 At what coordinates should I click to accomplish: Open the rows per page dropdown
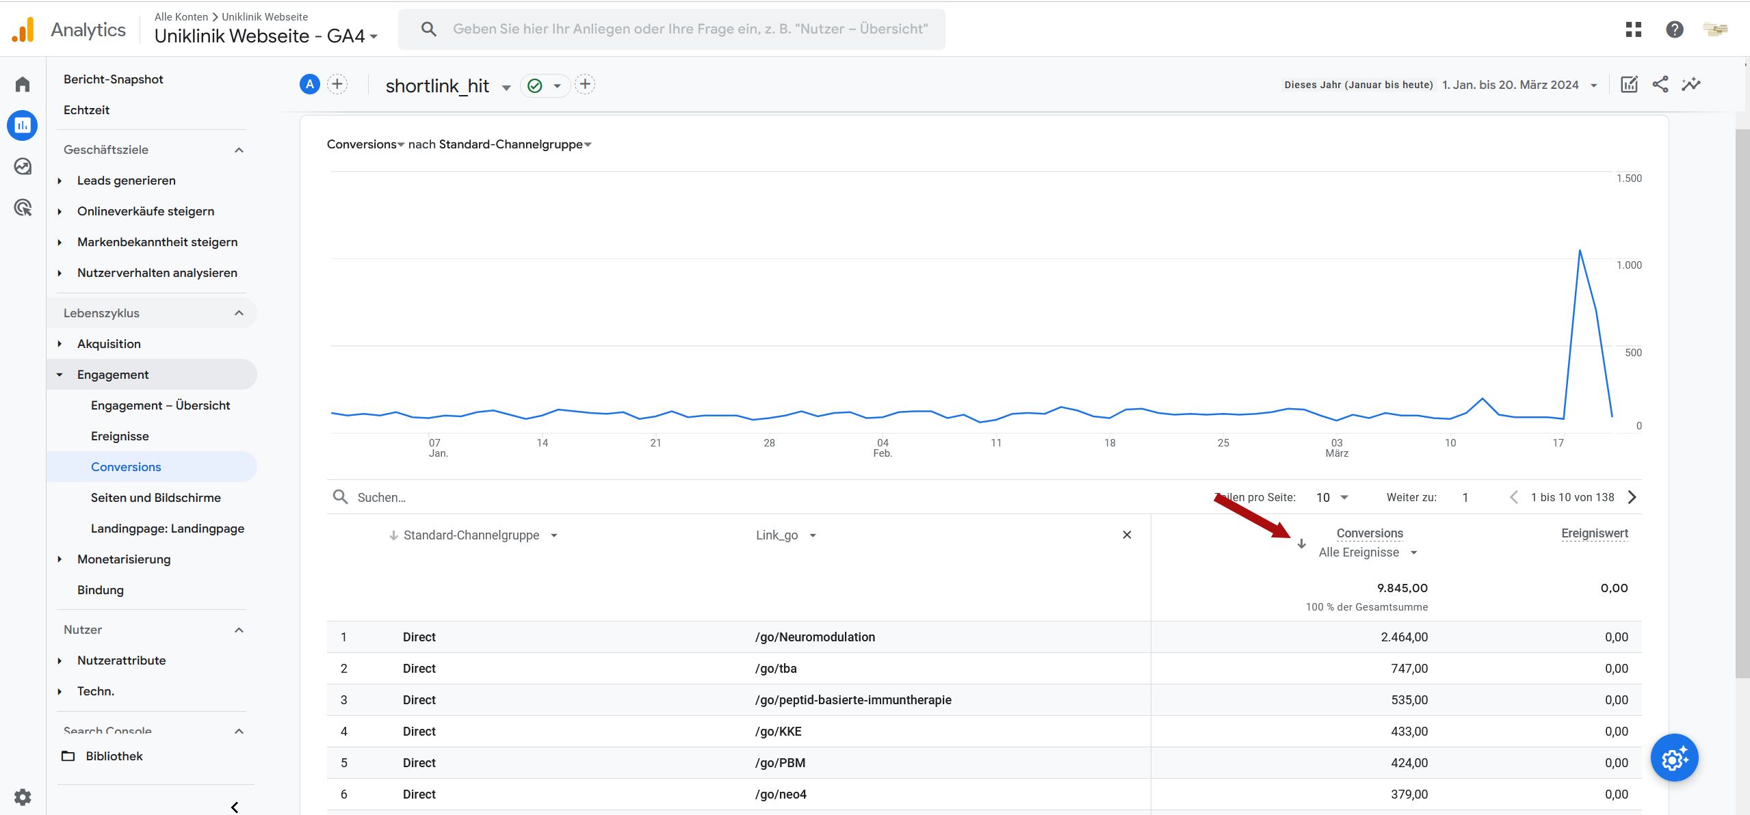click(1332, 497)
